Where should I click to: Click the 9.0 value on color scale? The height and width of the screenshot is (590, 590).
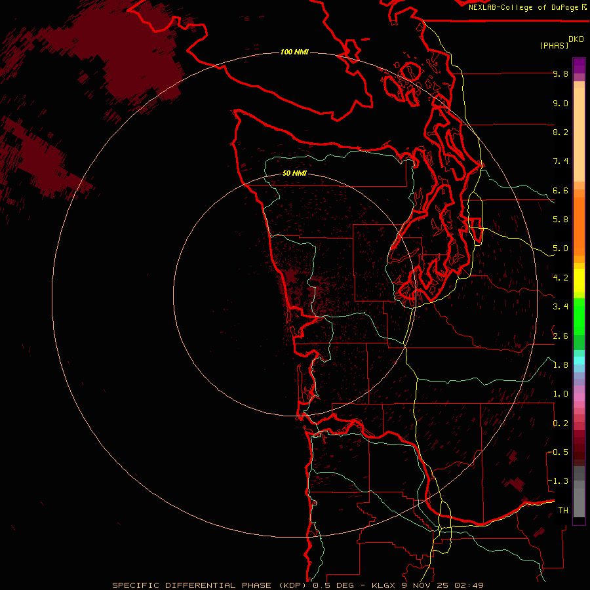(560, 103)
